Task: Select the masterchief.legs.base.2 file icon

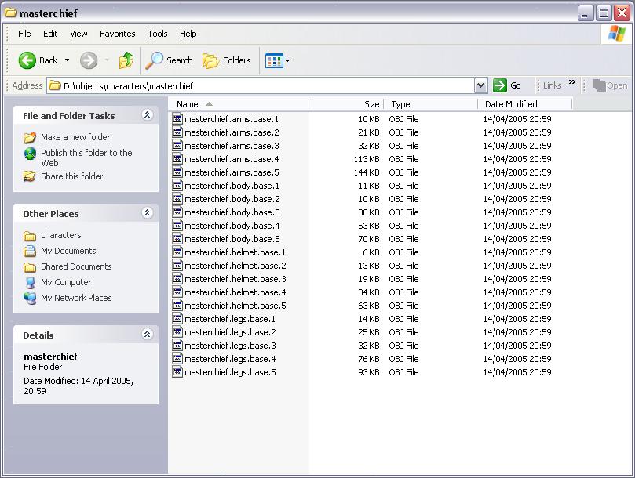Action: point(177,332)
